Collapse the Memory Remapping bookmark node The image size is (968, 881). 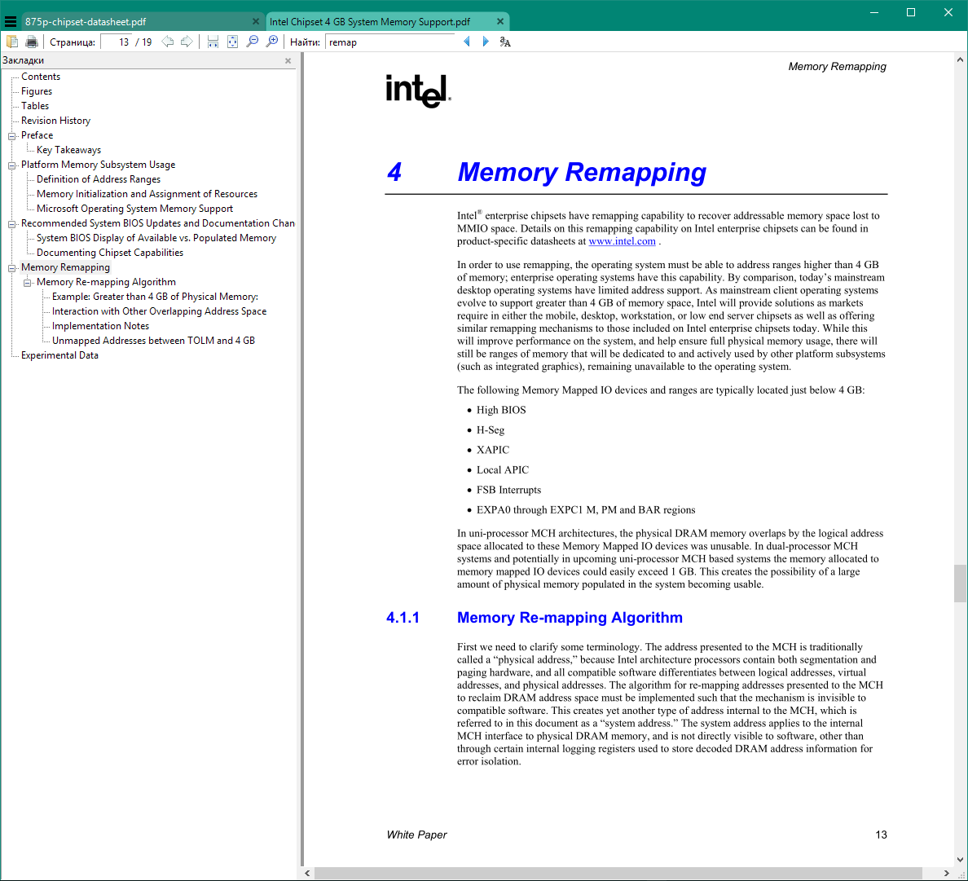(x=11, y=268)
